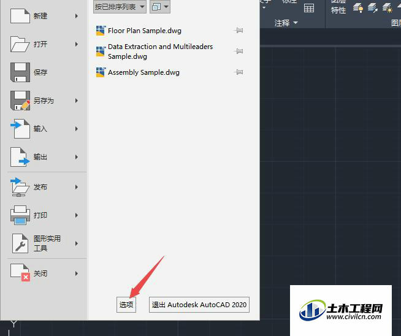The image size is (401, 336).
Task: Select the Publish (发布) menu label
Action: pos(40,187)
